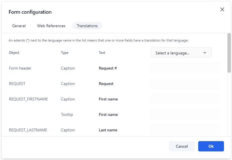232x160 pixels.
Task: Select the Translations tab
Action: (87, 26)
